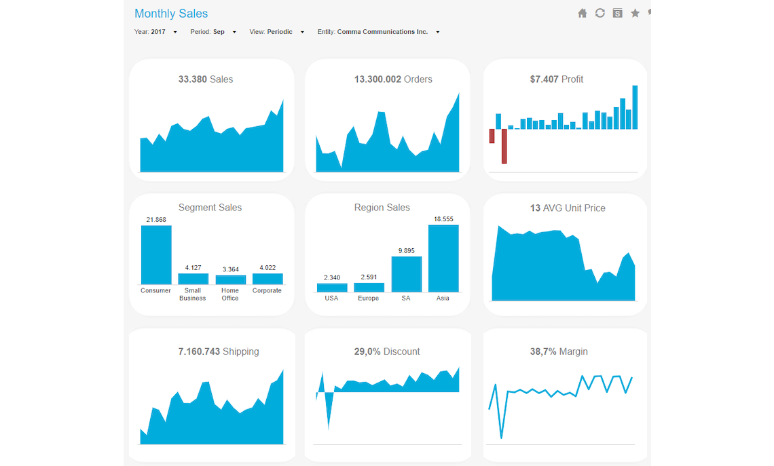Select the tall red negative Profit bar

point(504,146)
